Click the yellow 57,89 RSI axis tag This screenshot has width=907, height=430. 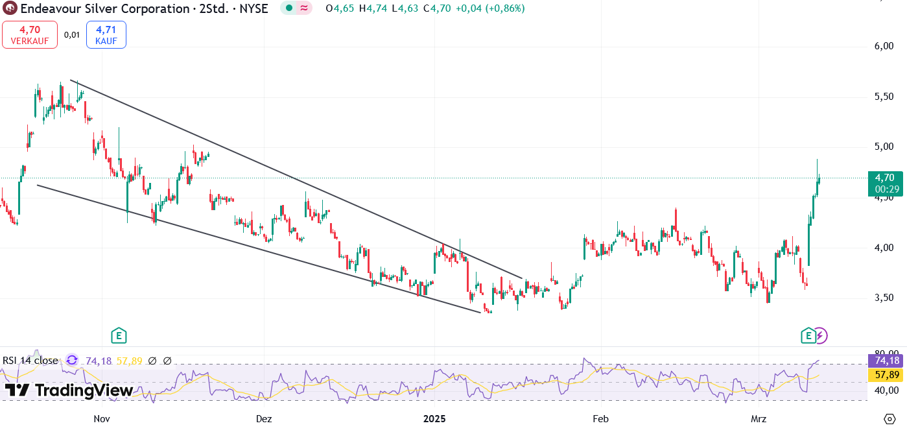[885, 375]
